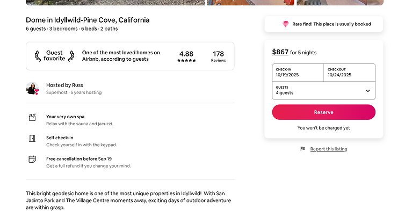Click the left laurel Guest favorite icon

point(38,56)
